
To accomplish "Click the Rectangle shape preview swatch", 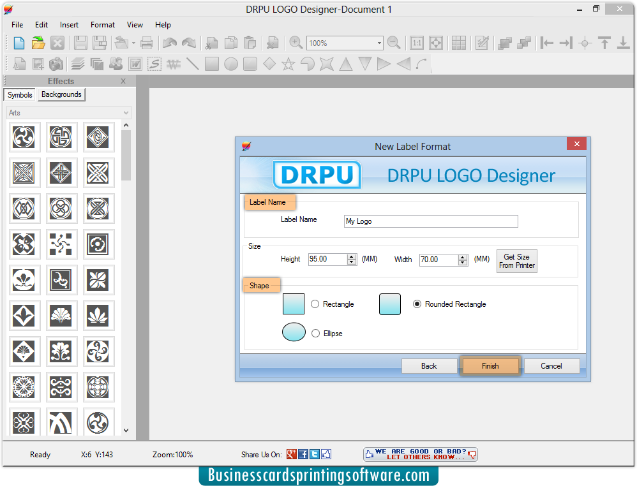I will (x=294, y=304).
